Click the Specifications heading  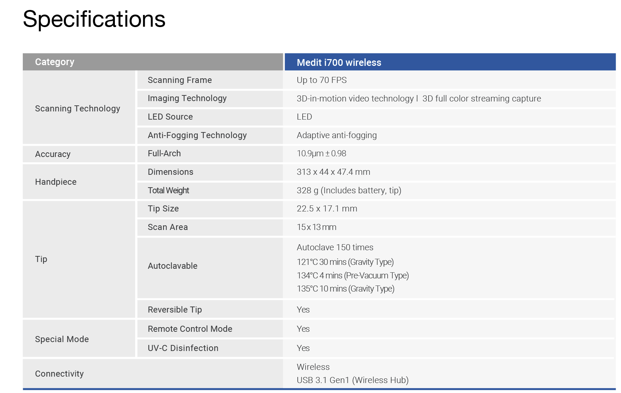point(94,20)
